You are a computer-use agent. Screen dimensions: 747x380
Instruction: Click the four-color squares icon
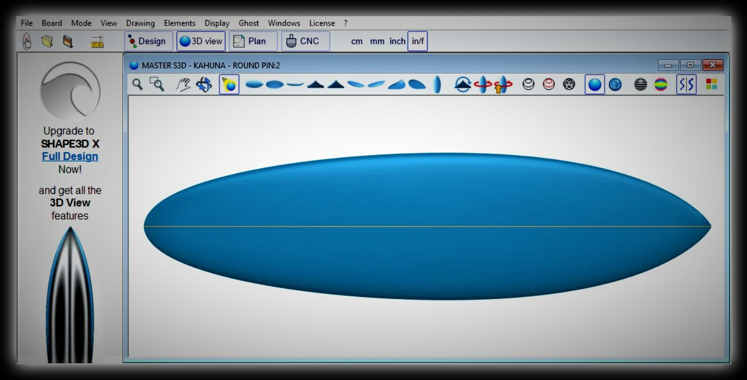pos(711,84)
